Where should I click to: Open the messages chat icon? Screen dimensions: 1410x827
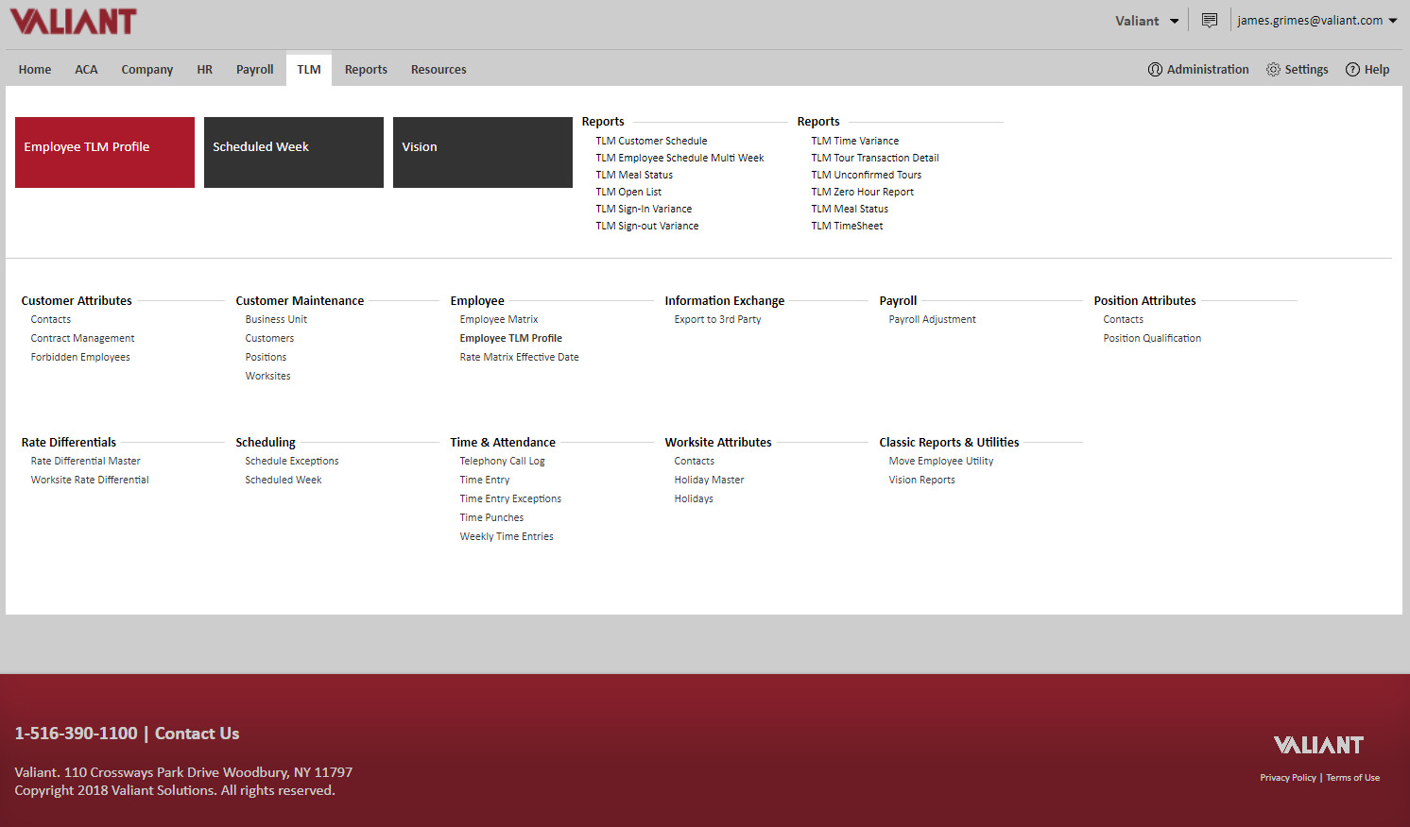[1209, 21]
